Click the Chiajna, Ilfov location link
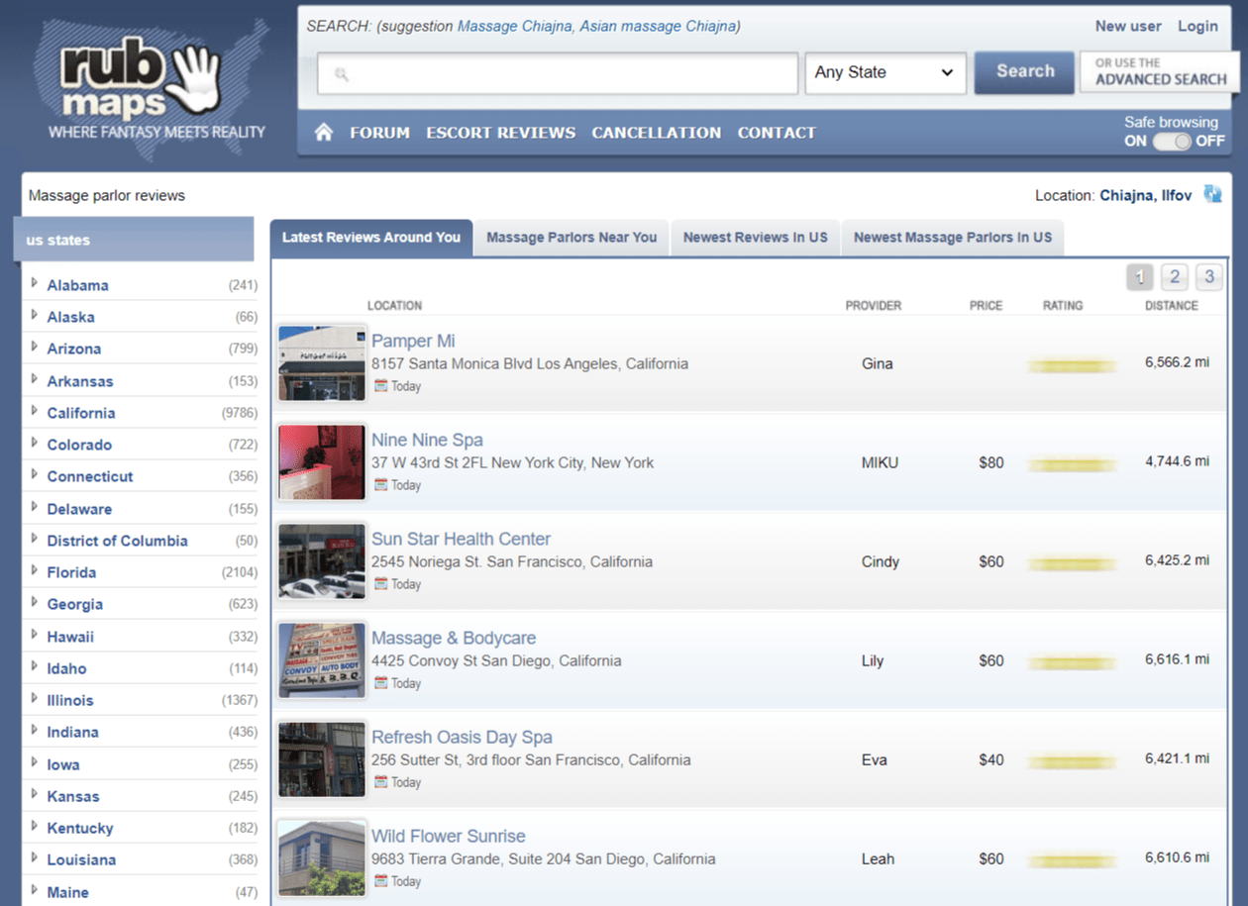The image size is (1248, 906). point(1146,196)
